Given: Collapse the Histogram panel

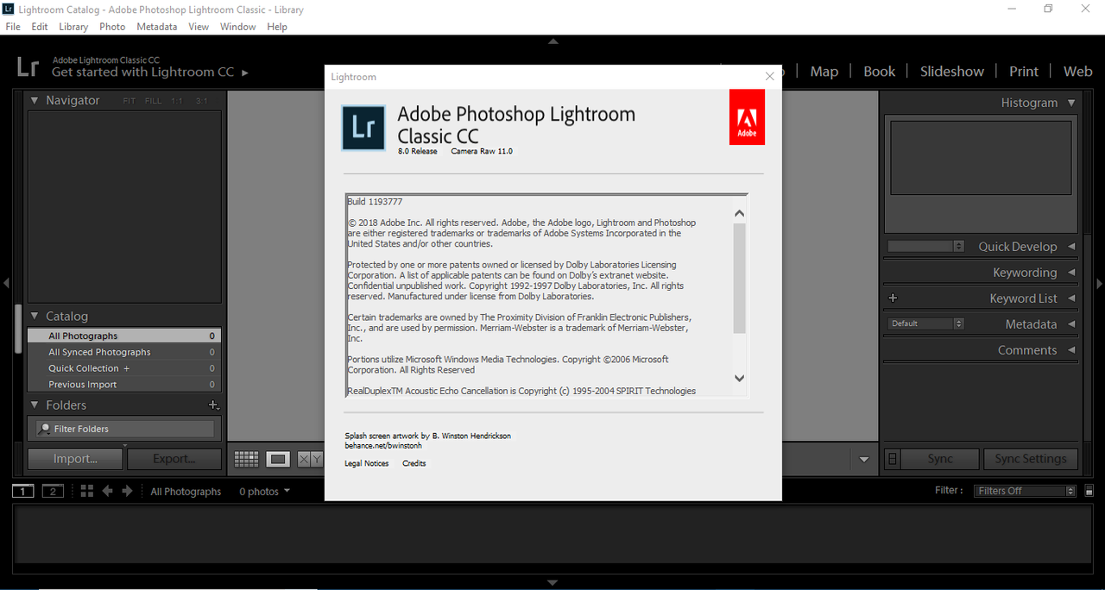Looking at the screenshot, I should coord(1071,103).
